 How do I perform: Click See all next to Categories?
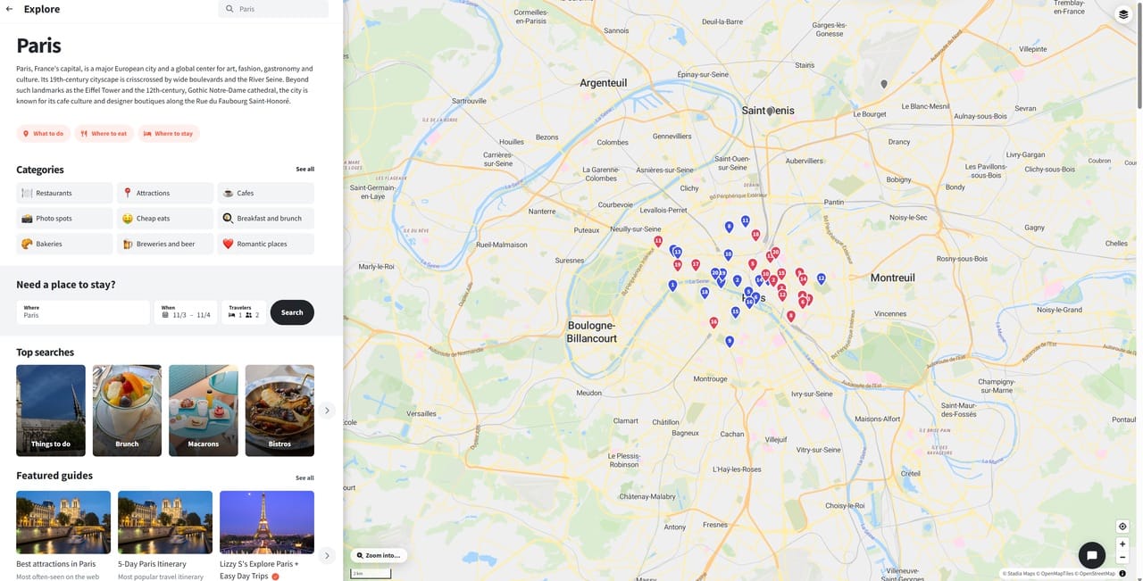(x=305, y=169)
